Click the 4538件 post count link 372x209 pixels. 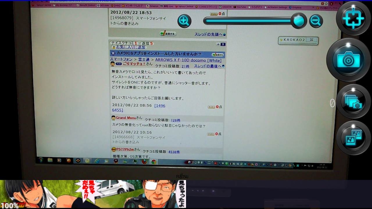[x=174, y=152]
